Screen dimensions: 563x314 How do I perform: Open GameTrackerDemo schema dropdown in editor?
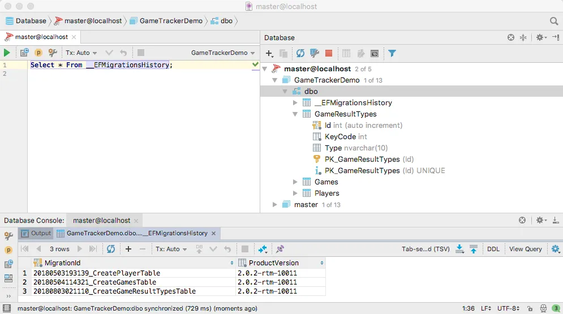tap(222, 53)
